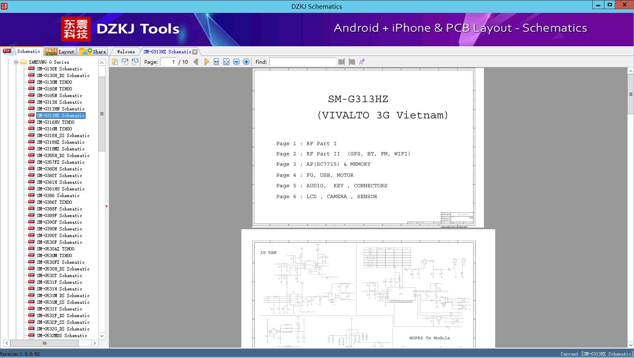Select SM-G316HU TSHOO item

tap(55, 122)
